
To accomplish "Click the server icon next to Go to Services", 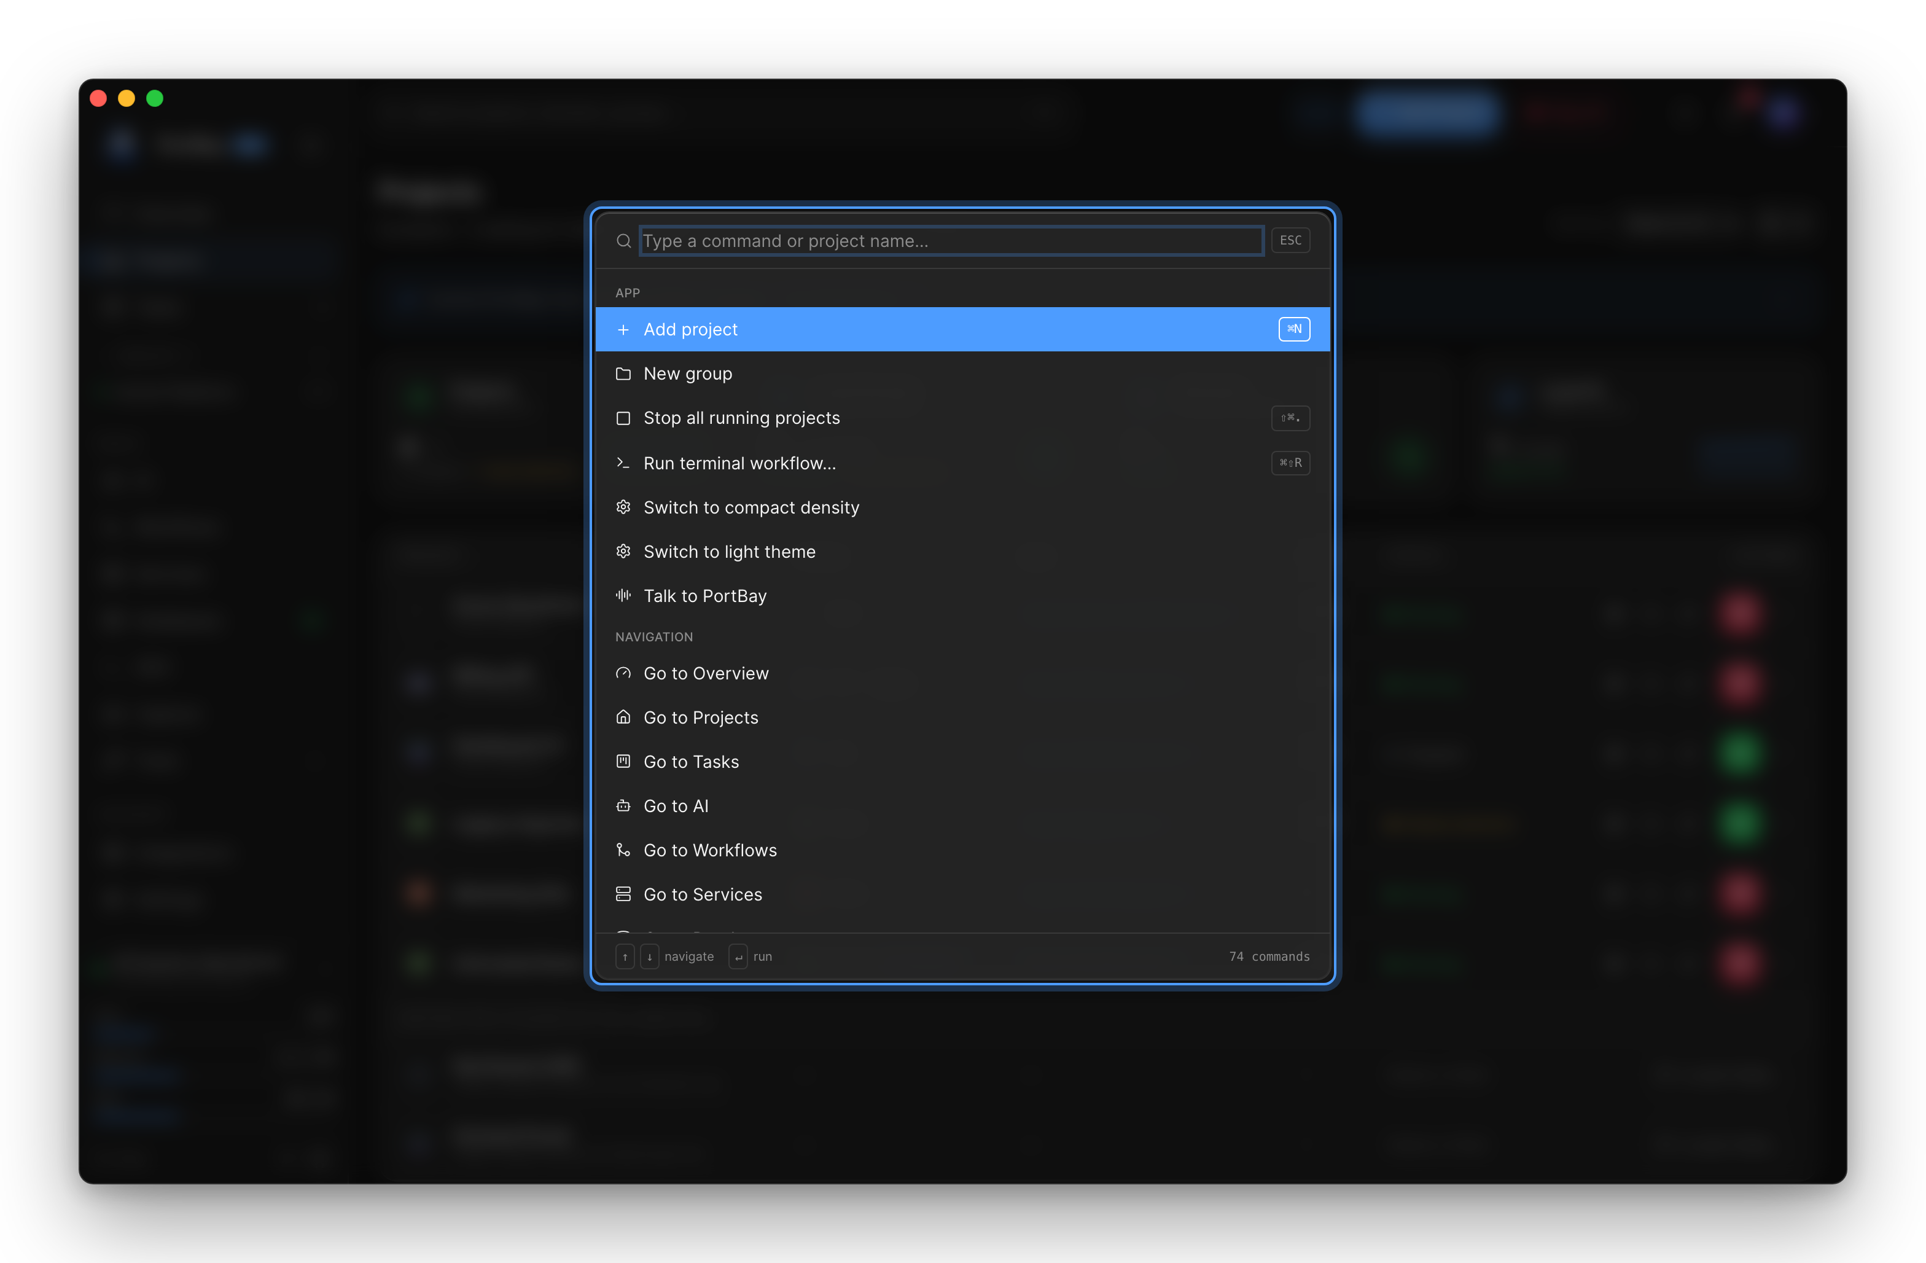I will click(x=623, y=894).
